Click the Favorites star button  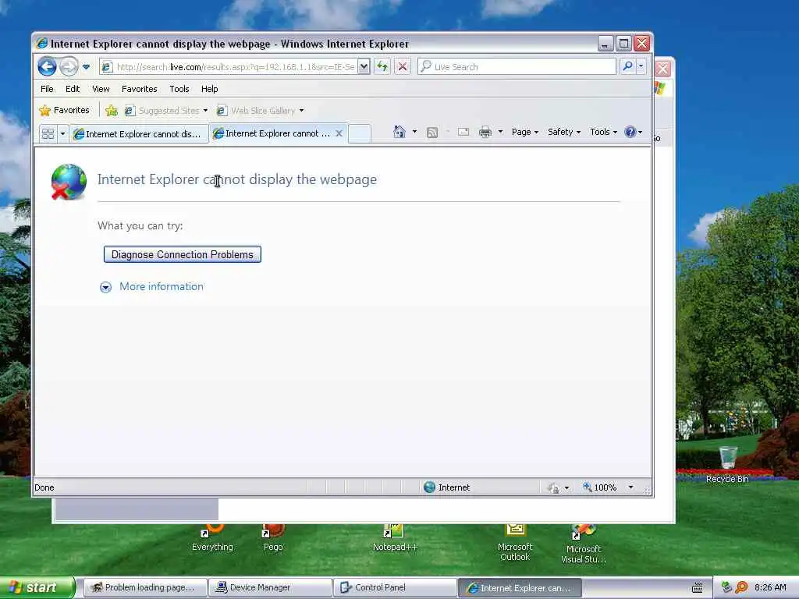(x=64, y=110)
